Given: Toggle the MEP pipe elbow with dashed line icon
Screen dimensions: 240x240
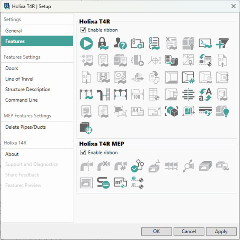Looking at the screenshot, I should pyautogui.click(x=86, y=166).
